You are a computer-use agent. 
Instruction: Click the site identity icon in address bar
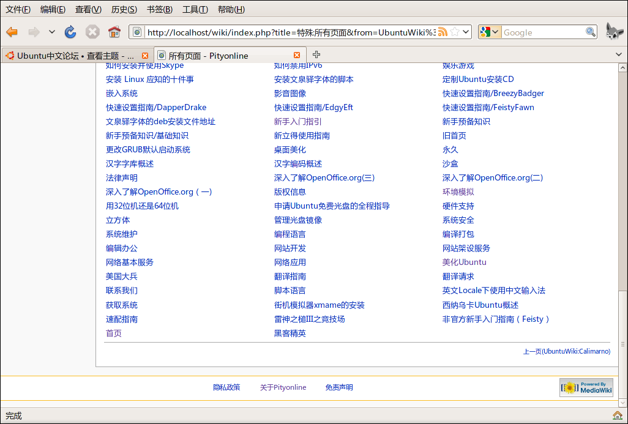[137, 32]
